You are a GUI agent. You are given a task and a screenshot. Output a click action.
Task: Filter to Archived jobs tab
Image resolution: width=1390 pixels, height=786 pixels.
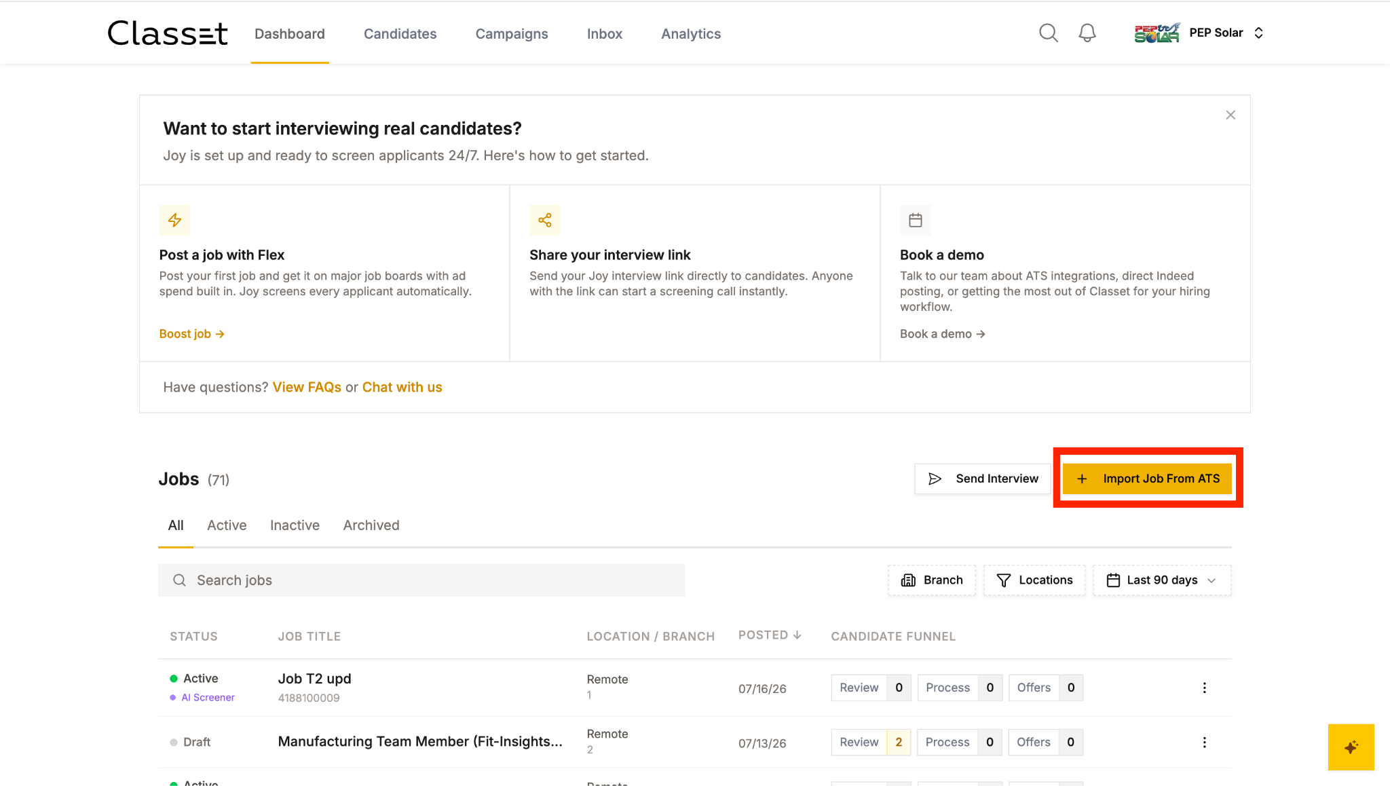[371, 525]
